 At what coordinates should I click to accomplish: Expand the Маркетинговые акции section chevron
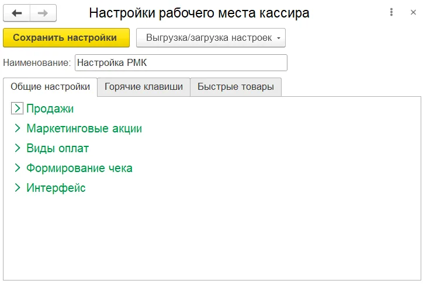tap(18, 128)
